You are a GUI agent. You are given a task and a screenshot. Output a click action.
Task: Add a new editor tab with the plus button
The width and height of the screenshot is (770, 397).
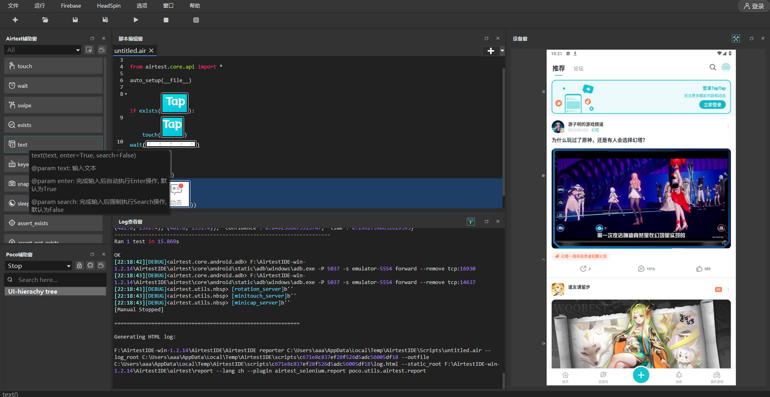[x=491, y=51]
